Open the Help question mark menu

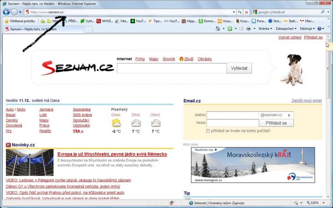tap(321, 28)
